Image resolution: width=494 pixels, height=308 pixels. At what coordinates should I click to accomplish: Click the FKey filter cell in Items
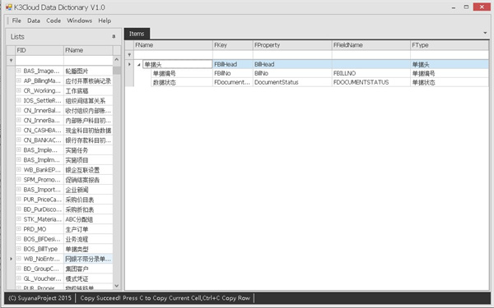(232, 55)
